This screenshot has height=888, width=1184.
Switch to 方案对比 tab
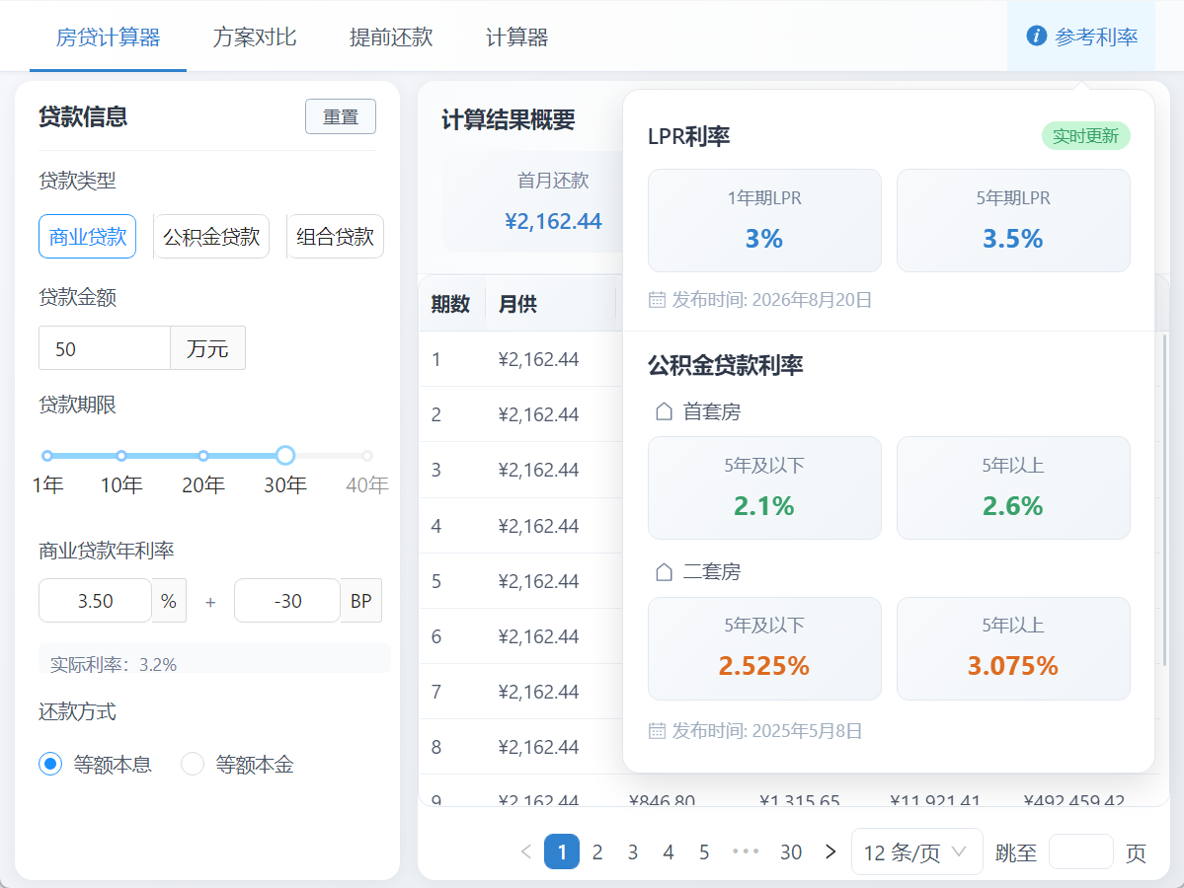click(255, 37)
